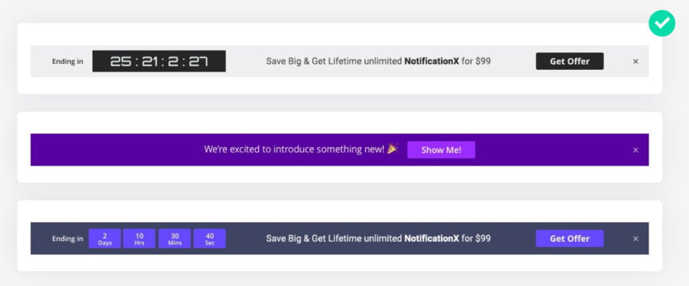
Task: Click NotificationX text in light bar
Action: click(x=431, y=61)
